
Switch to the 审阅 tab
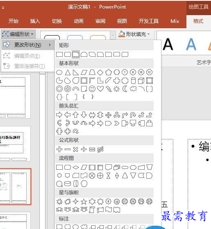(100, 21)
